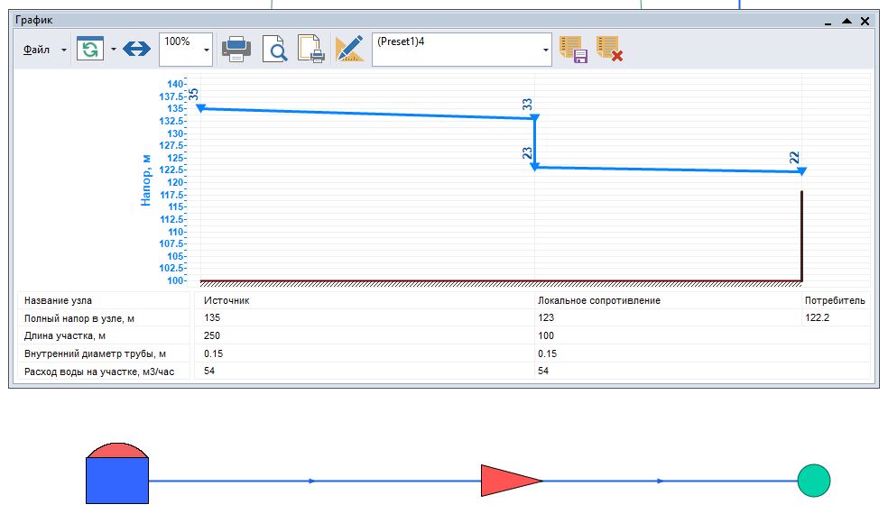Click the page setup printer icon
888x532 pixels.
tap(311, 50)
